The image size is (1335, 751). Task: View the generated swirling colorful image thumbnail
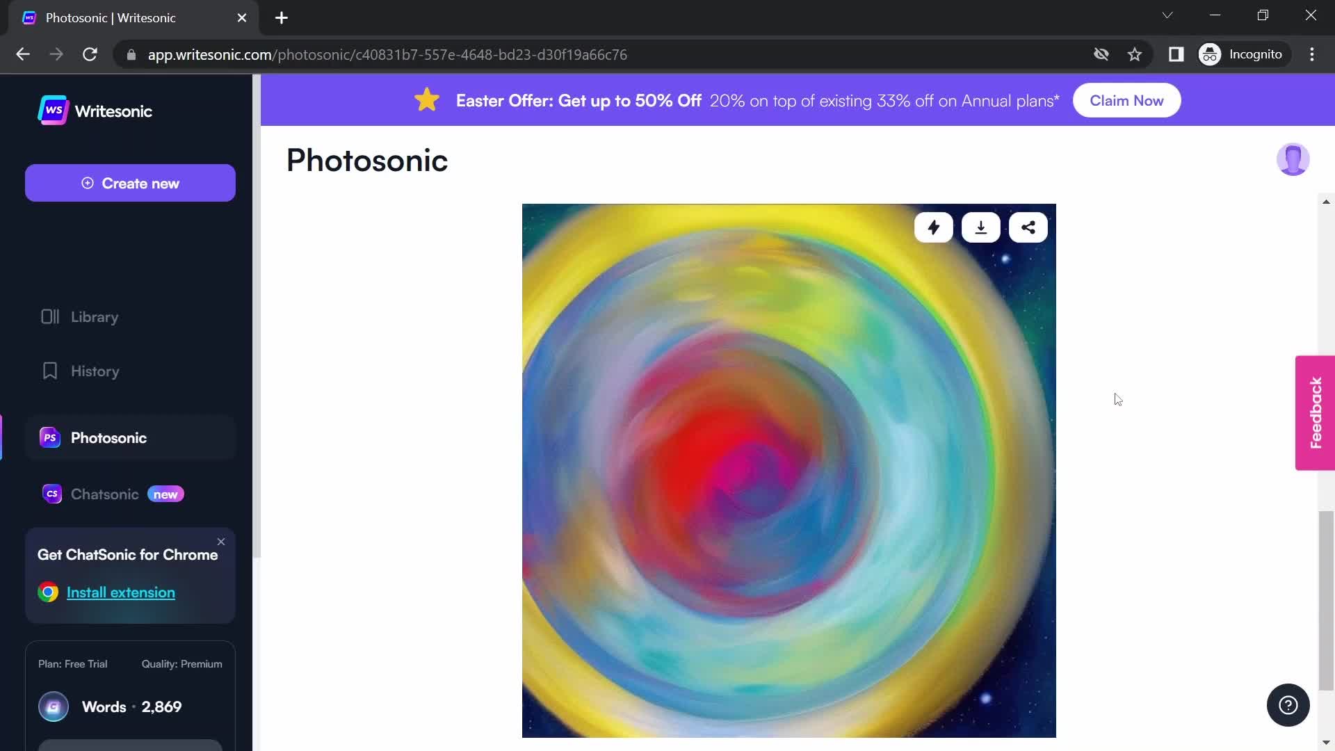click(788, 470)
